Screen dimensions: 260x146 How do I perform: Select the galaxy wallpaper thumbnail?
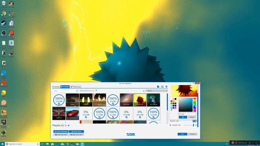pos(126,100)
